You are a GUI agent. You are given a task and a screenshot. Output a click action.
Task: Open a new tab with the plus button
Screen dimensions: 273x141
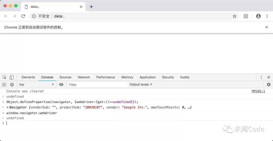pos(91,7)
